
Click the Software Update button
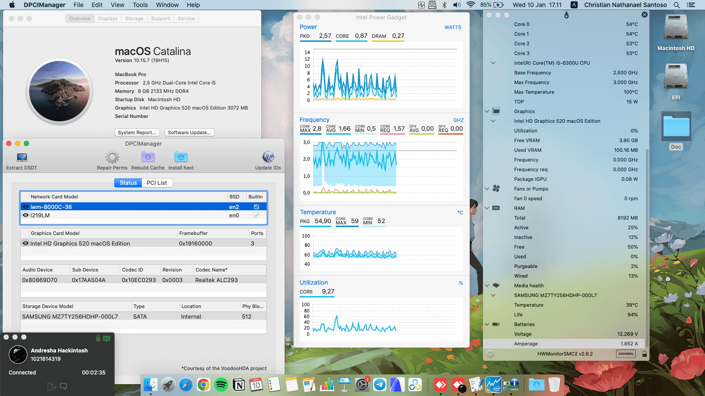click(x=189, y=132)
